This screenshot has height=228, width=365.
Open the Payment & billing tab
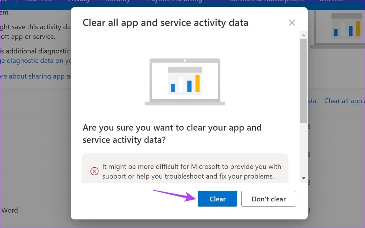pos(175,1)
